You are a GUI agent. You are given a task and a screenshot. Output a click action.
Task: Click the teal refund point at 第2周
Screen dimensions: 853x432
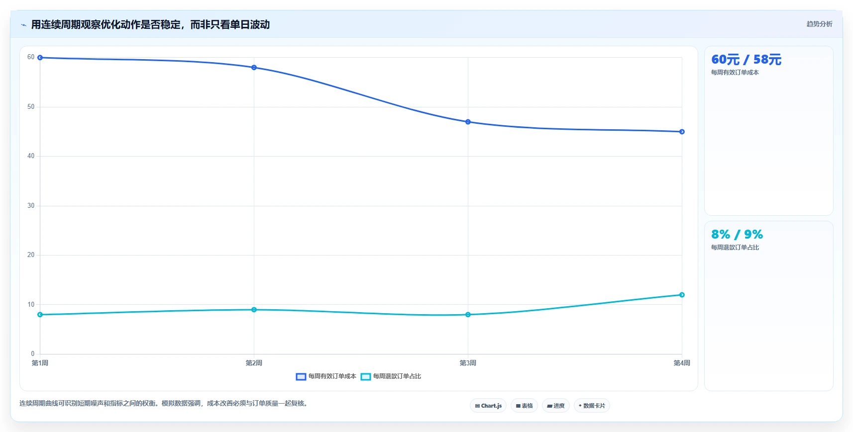[x=254, y=310]
